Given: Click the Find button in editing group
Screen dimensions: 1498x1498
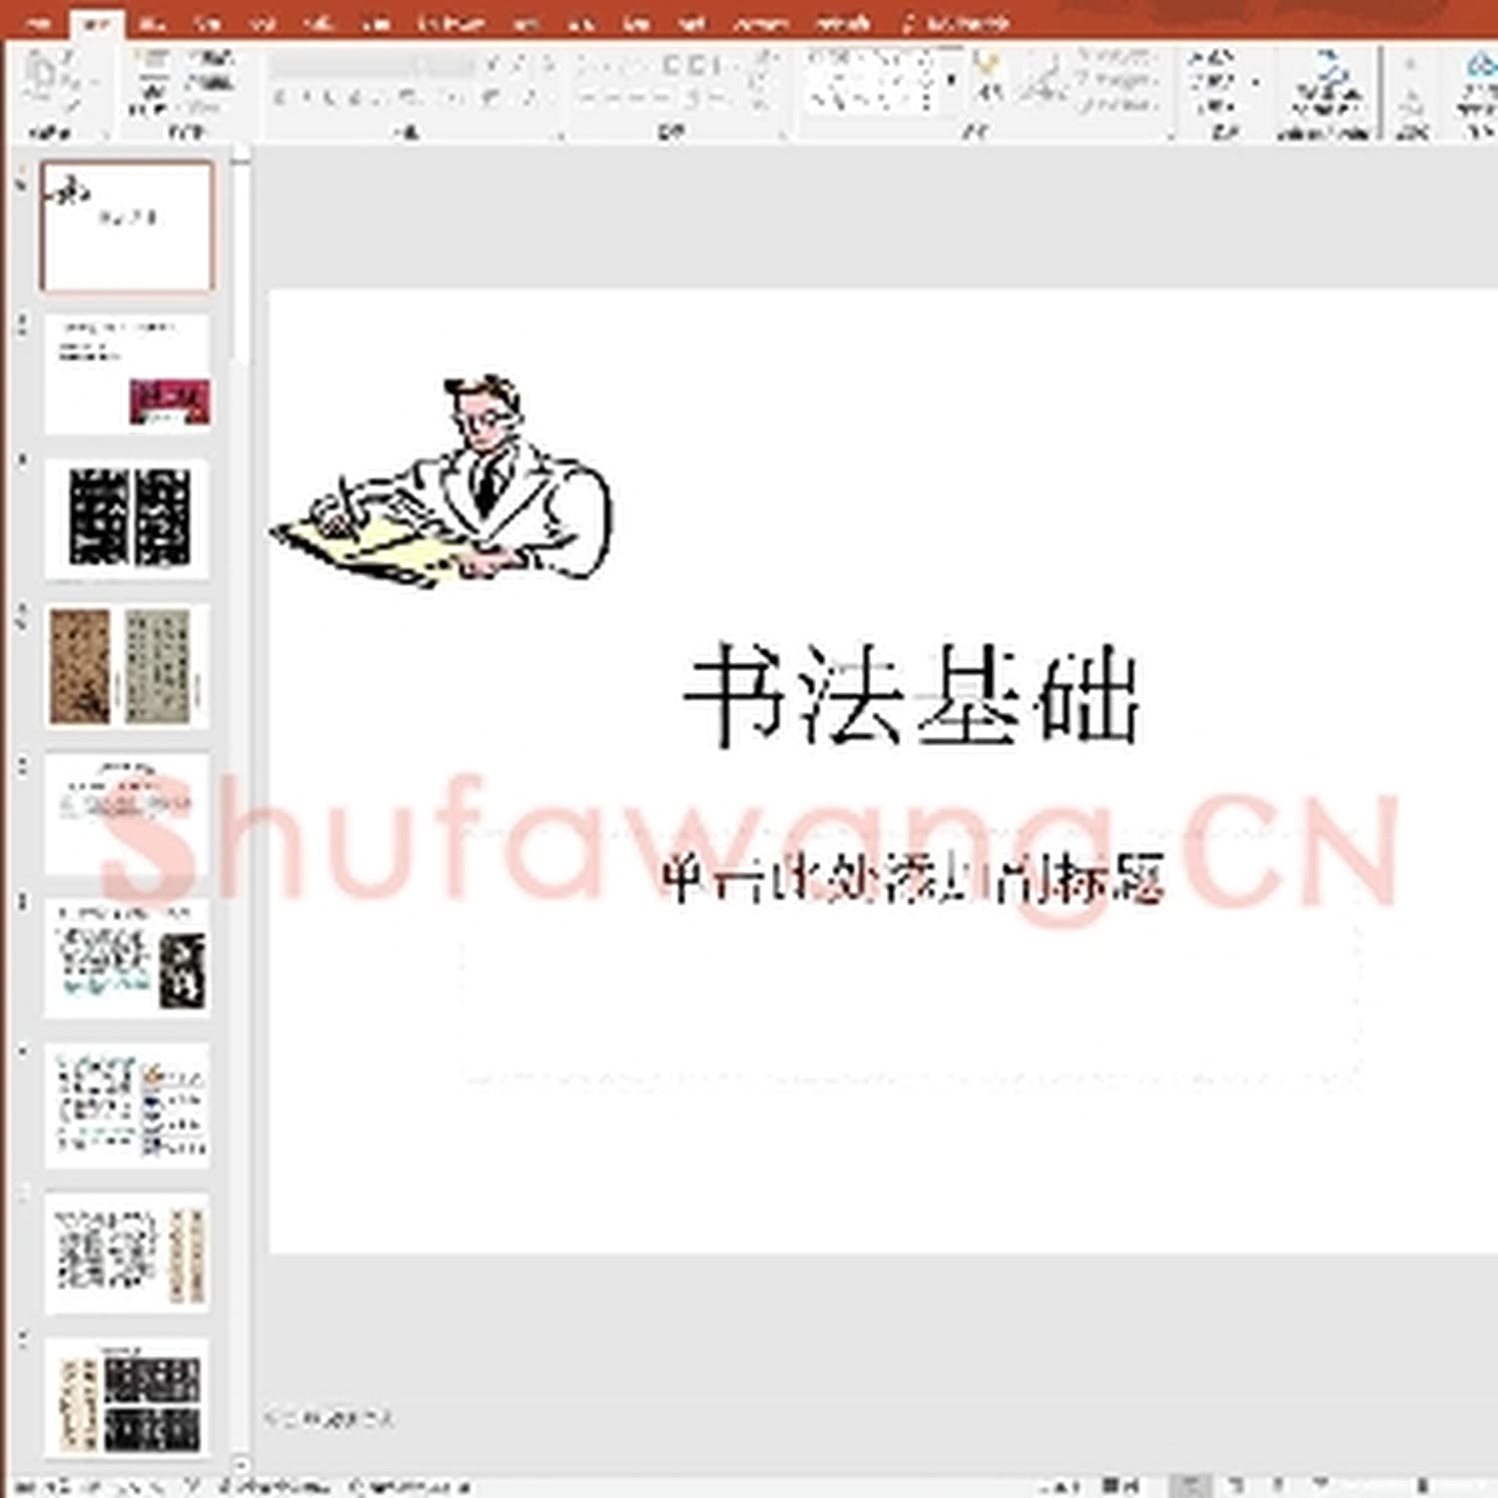Looking at the screenshot, I should click(x=1214, y=57).
